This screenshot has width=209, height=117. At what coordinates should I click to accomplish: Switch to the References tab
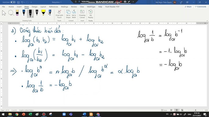point(53,7)
